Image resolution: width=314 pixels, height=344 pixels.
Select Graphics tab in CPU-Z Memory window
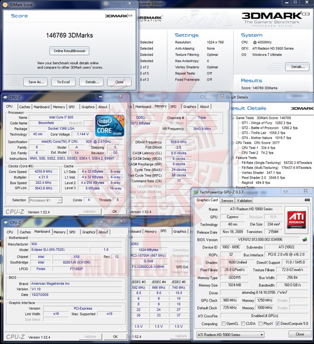[190, 107]
